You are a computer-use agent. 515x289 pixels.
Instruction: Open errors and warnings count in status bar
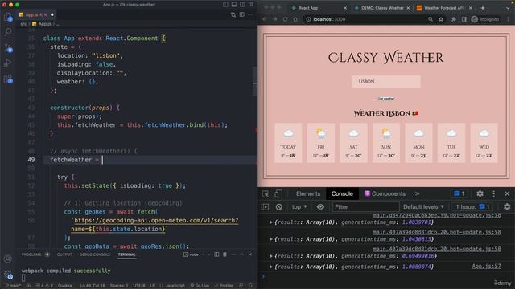(45, 286)
